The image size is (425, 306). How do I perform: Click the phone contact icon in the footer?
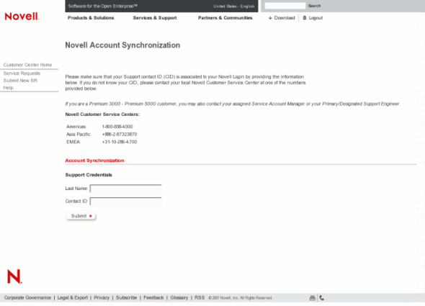point(322,298)
